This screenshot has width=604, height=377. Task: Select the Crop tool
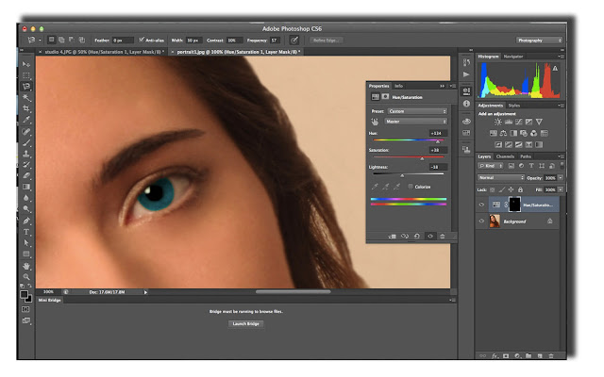(x=25, y=108)
